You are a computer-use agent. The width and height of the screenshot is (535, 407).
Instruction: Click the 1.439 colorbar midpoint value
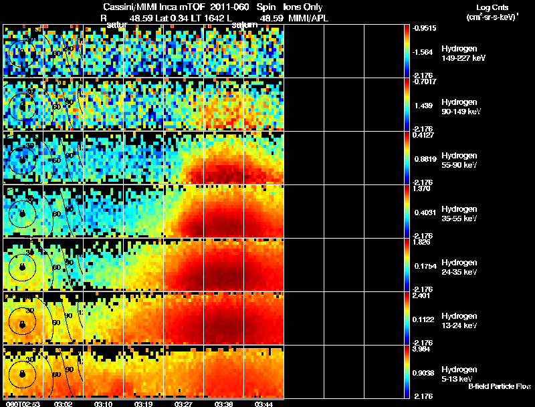coord(423,106)
